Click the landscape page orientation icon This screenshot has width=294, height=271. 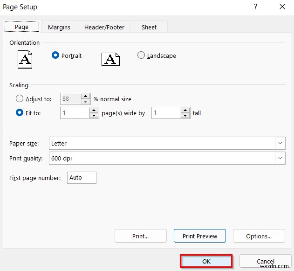point(110,59)
